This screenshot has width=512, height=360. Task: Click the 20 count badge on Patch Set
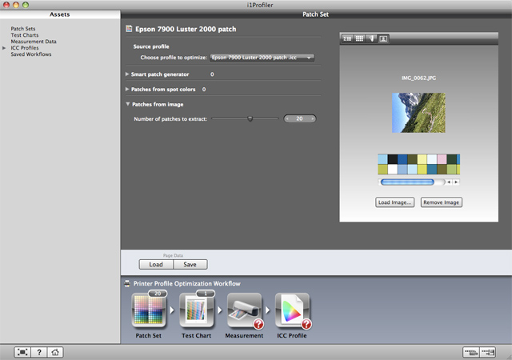[158, 294]
